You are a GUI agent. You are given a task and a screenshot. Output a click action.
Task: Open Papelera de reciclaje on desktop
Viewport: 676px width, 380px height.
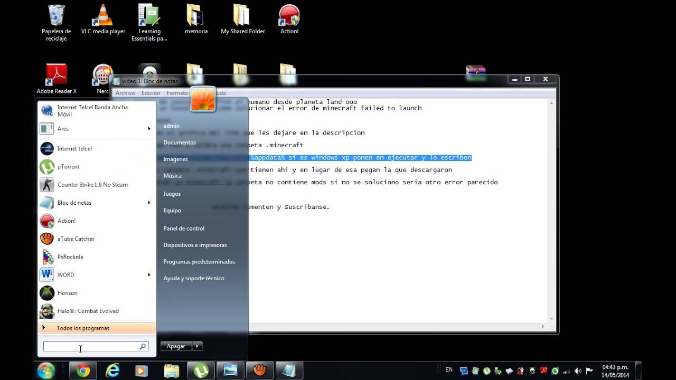point(57,23)
